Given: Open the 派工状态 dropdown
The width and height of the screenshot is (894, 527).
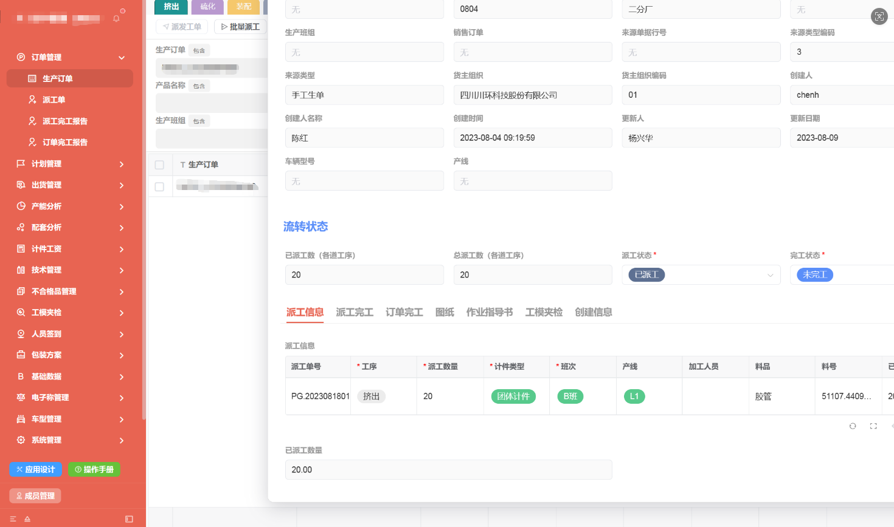Looking at the screenshot, I should [701, 275].
